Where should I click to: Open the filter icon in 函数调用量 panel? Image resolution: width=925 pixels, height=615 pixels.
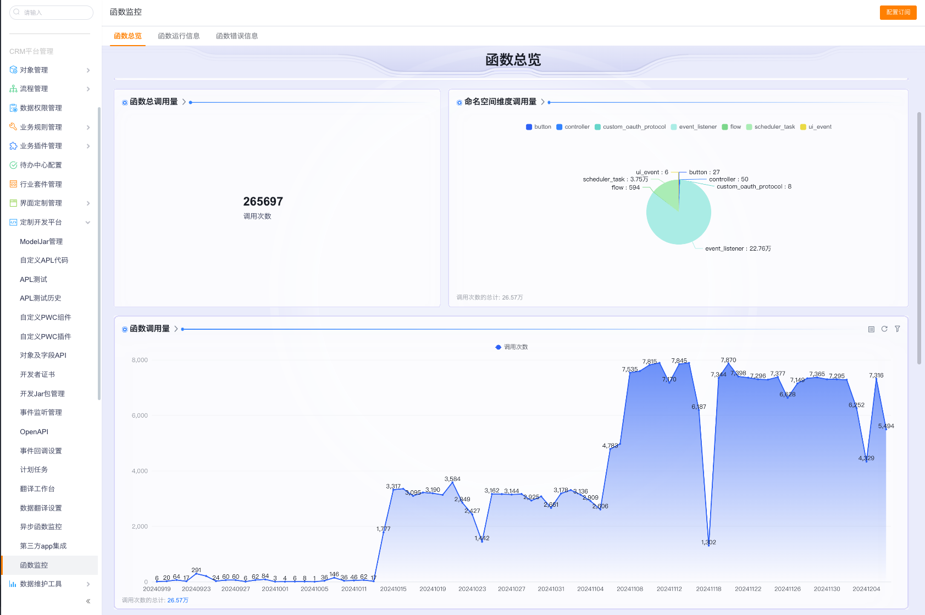click(x=898, y=329)
